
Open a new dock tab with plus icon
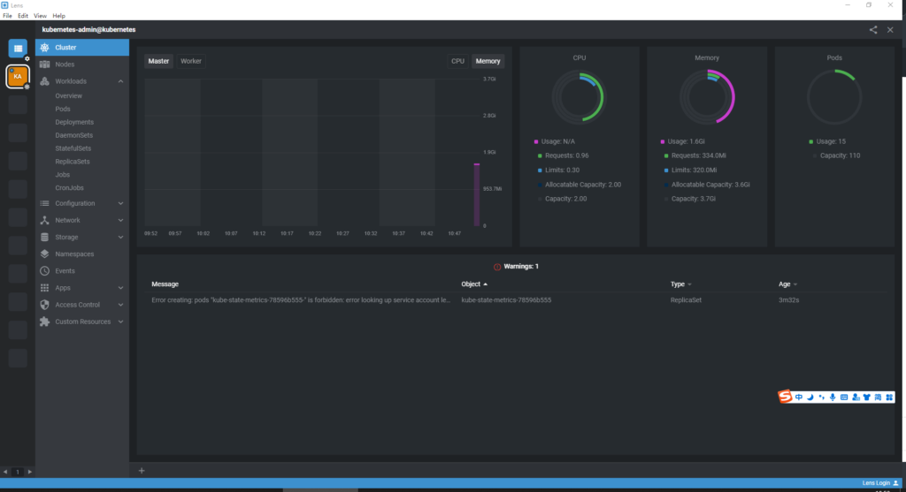[142, 471]
